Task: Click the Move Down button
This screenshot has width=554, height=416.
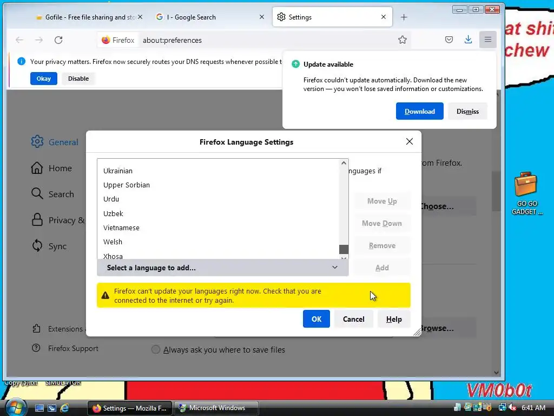Action: click(382, 223)
